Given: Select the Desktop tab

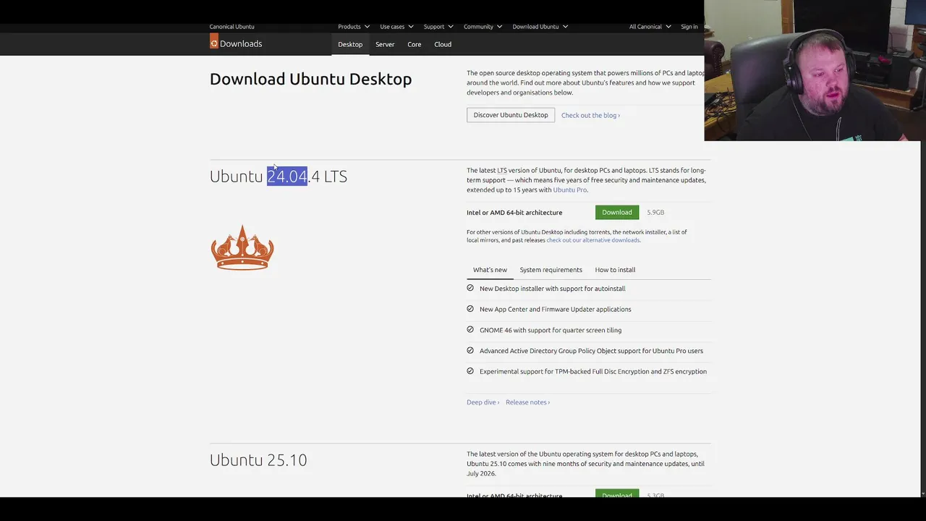Looking at the screenshot, I should 350,44.
